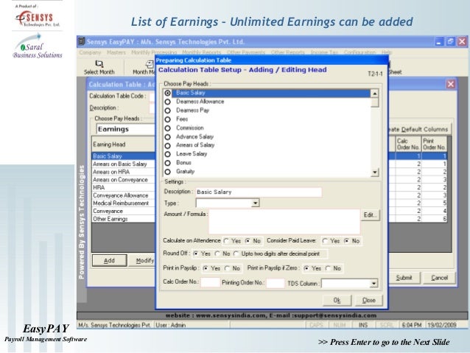
Task: Select Arrears on Basic Salary row
Action: click(x=123, y=164)
